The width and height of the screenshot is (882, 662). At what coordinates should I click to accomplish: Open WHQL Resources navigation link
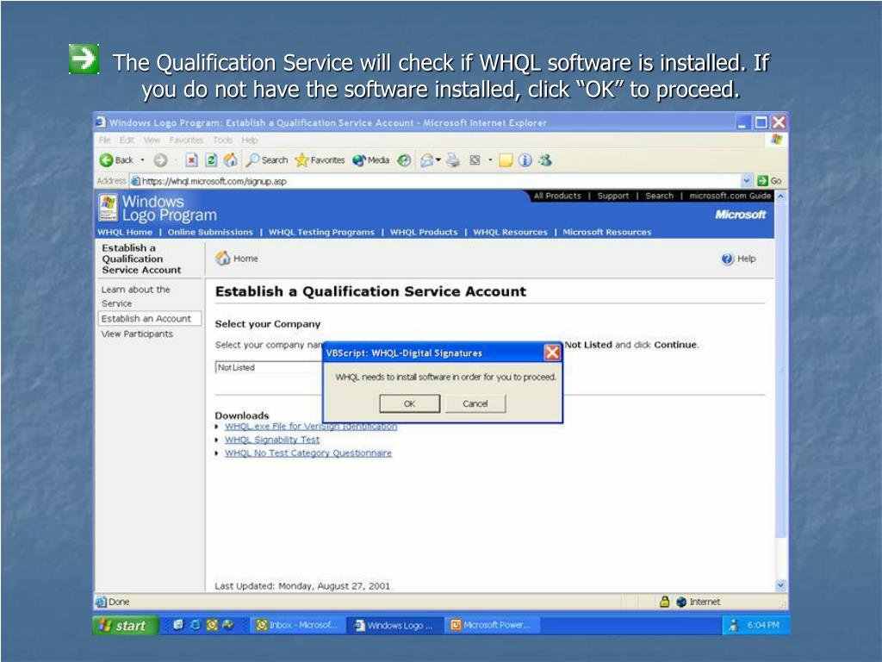[x=510, y=232]
